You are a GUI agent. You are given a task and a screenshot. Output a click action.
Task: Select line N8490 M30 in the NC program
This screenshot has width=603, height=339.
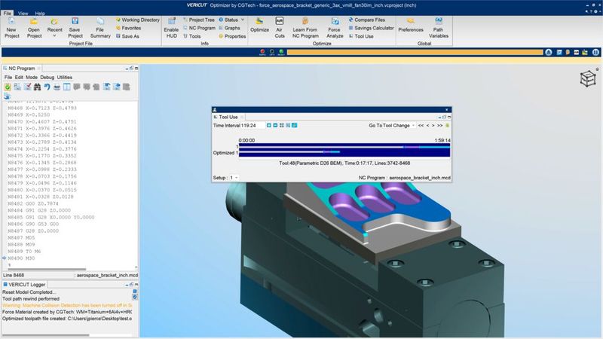click(x=21, y=258)
